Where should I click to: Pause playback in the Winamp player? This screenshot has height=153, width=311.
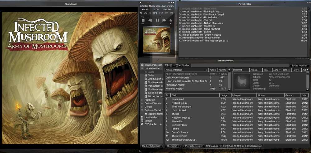pyautogui.click(x=157, y=20)
